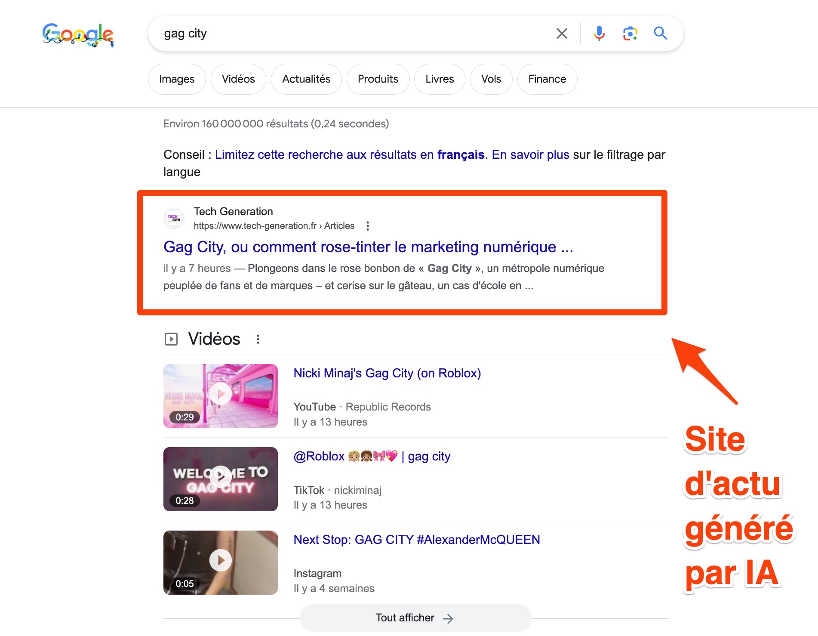Switch to the Produits filter tab
This screenshot has width=818, height=636.
click(378, 79)
